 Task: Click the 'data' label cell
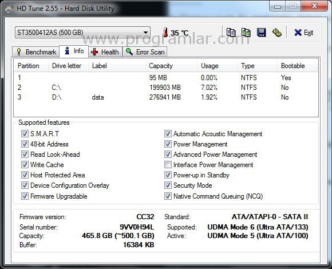98,97
